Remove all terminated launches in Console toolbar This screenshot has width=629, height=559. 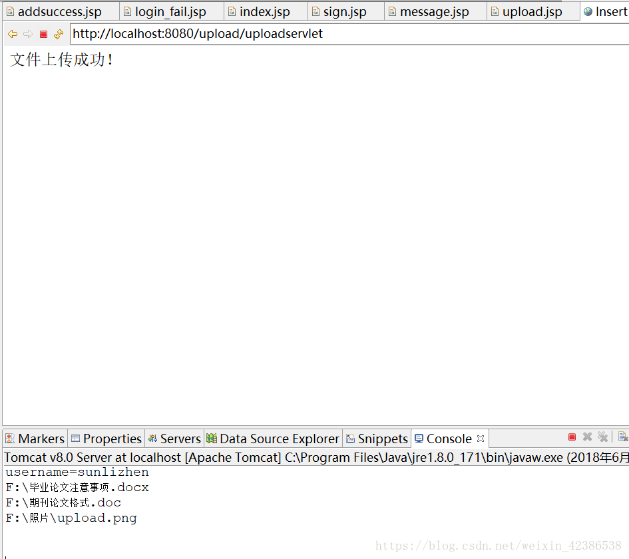click(x=603, y=437)
